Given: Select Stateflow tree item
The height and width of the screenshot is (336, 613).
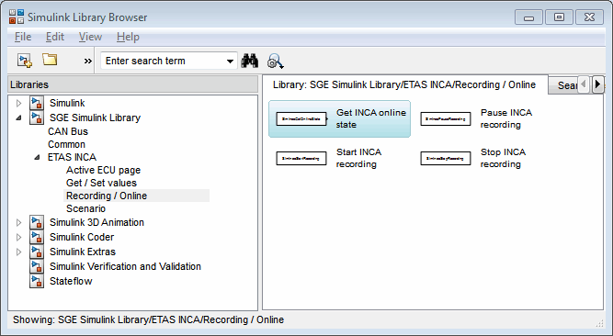Looking at the screenshot, I should (x=71, y=281).
